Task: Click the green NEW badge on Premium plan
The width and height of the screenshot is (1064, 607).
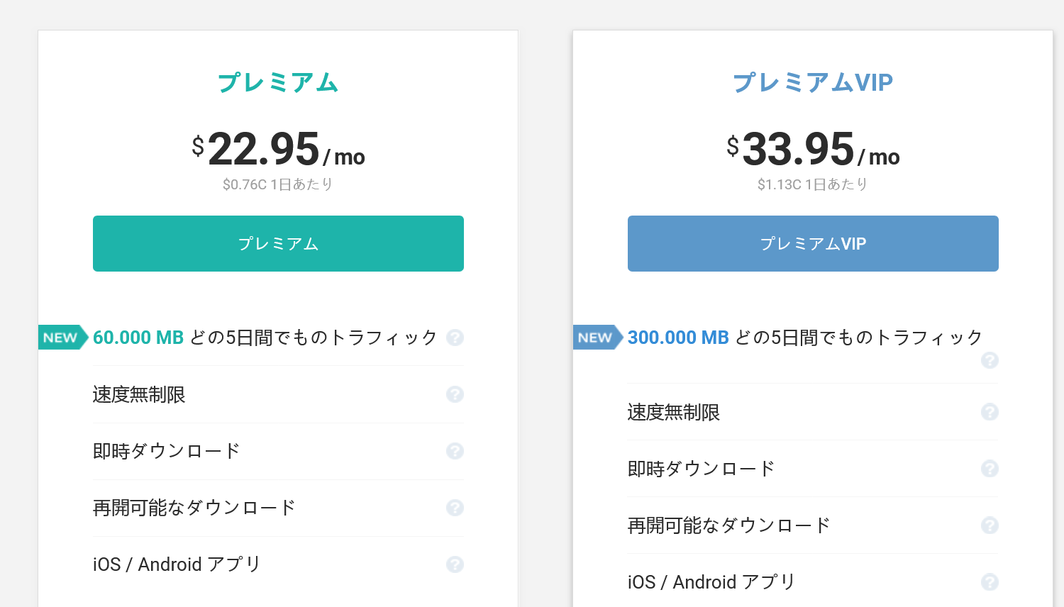Action: pyautogui.click(x=62, y=338)
